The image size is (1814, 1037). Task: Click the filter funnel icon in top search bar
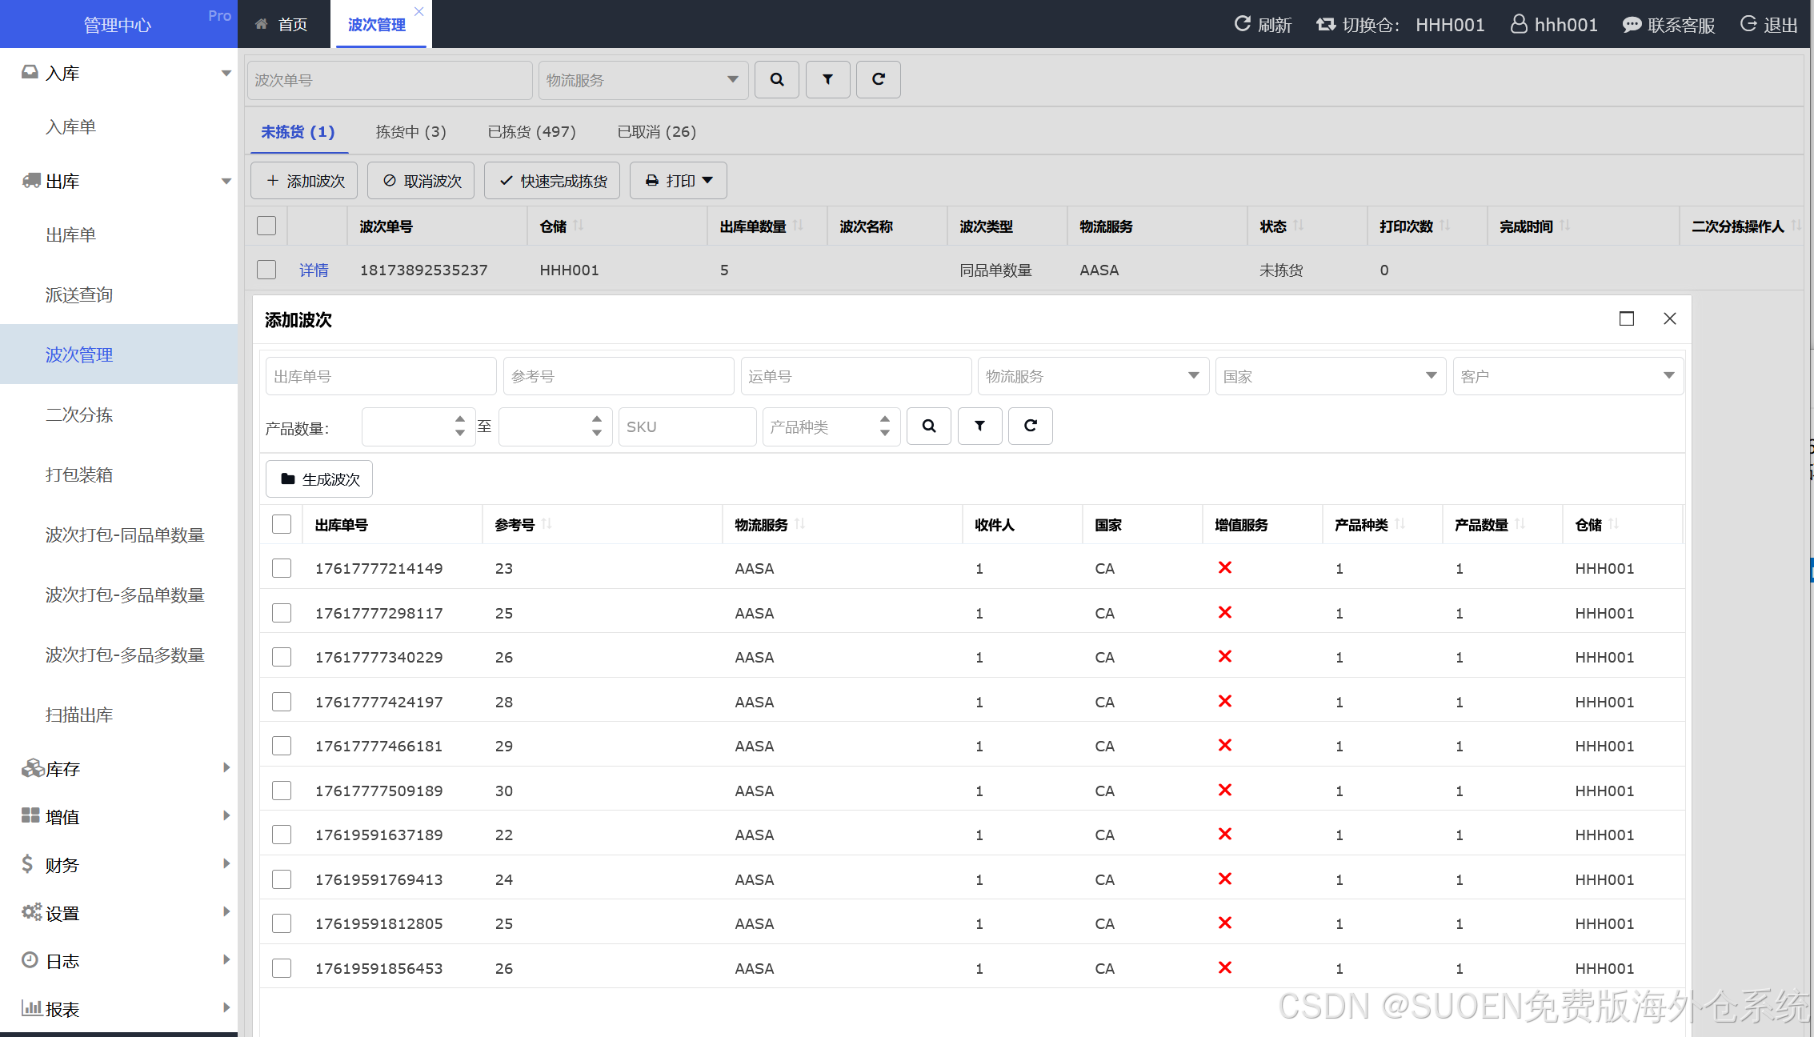[827, 80]
